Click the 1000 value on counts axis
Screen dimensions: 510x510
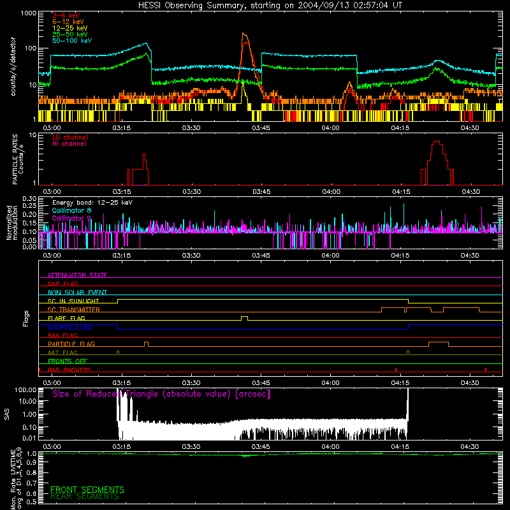tap(29, 13)
